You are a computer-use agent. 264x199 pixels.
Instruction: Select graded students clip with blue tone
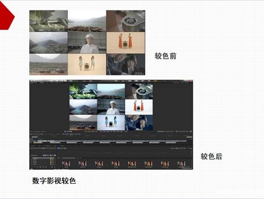click(x=139, y=123)
